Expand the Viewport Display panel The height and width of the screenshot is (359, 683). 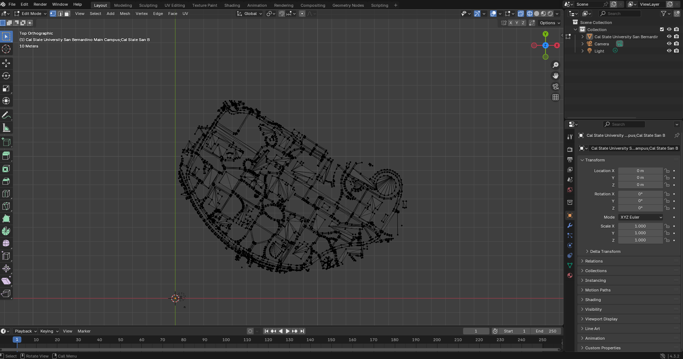click(x=601, y=319)
